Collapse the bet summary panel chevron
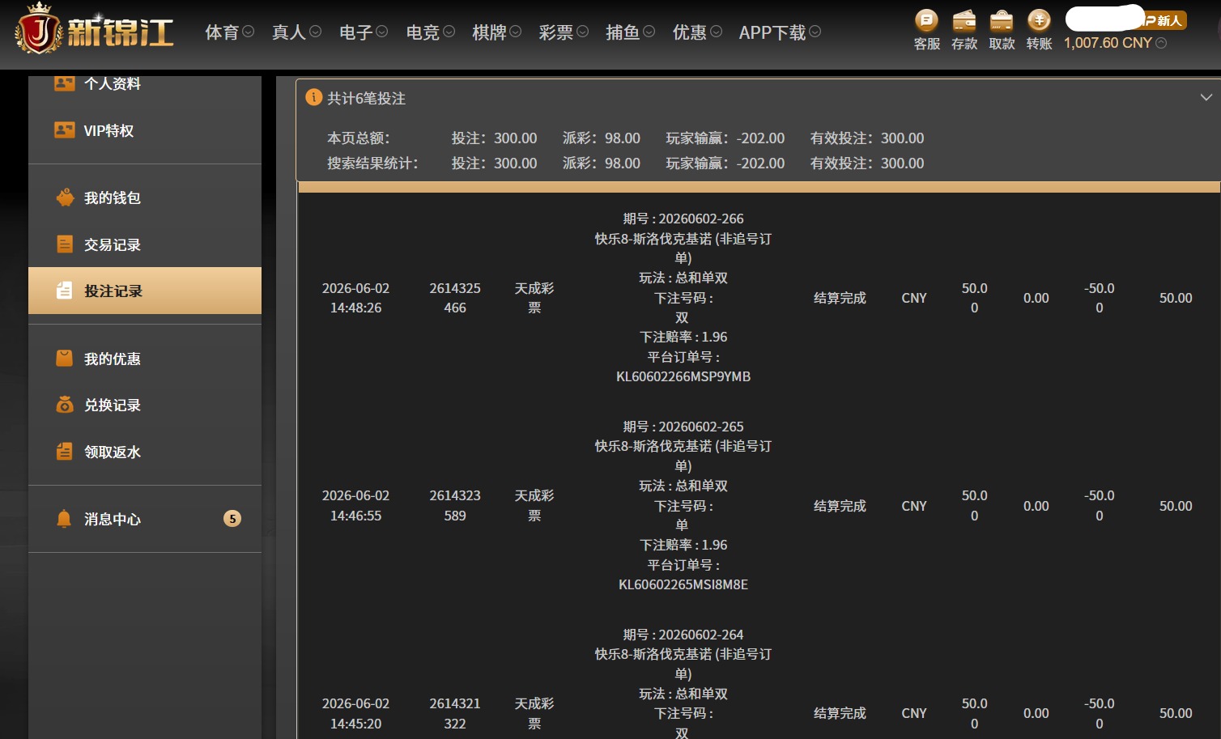The image size is (1221, 739). pyautogui.click(x=1206, y=97)
